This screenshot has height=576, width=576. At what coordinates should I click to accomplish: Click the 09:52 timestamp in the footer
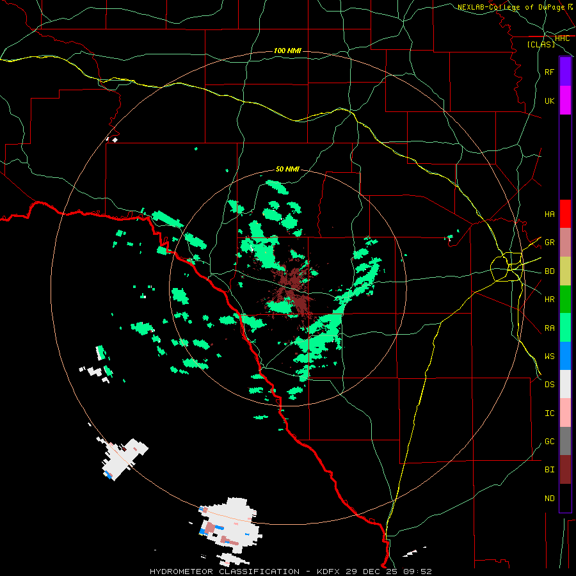[417, 572]
